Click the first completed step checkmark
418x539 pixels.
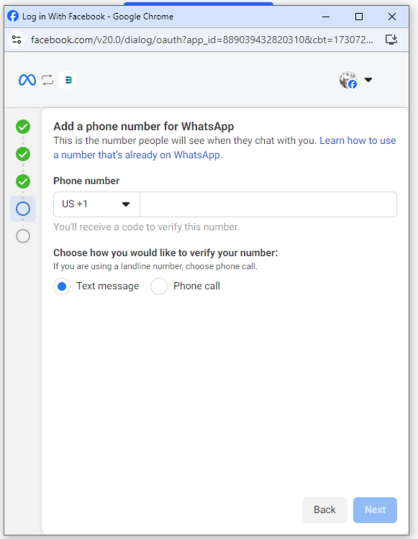[23, 127]
